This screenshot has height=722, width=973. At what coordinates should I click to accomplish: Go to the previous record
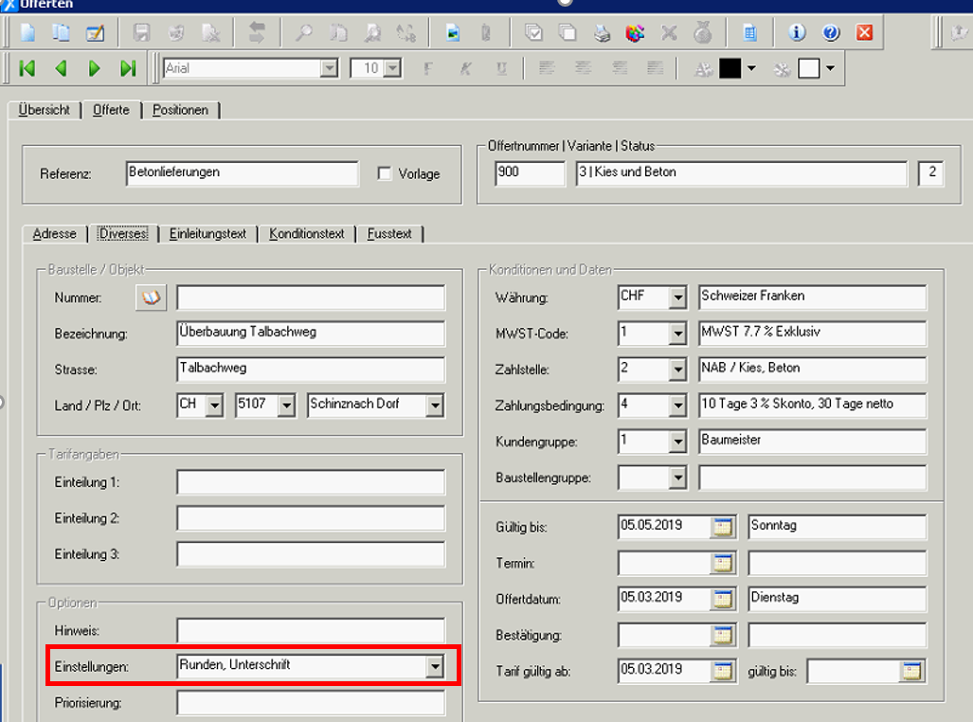coord(61,68)
